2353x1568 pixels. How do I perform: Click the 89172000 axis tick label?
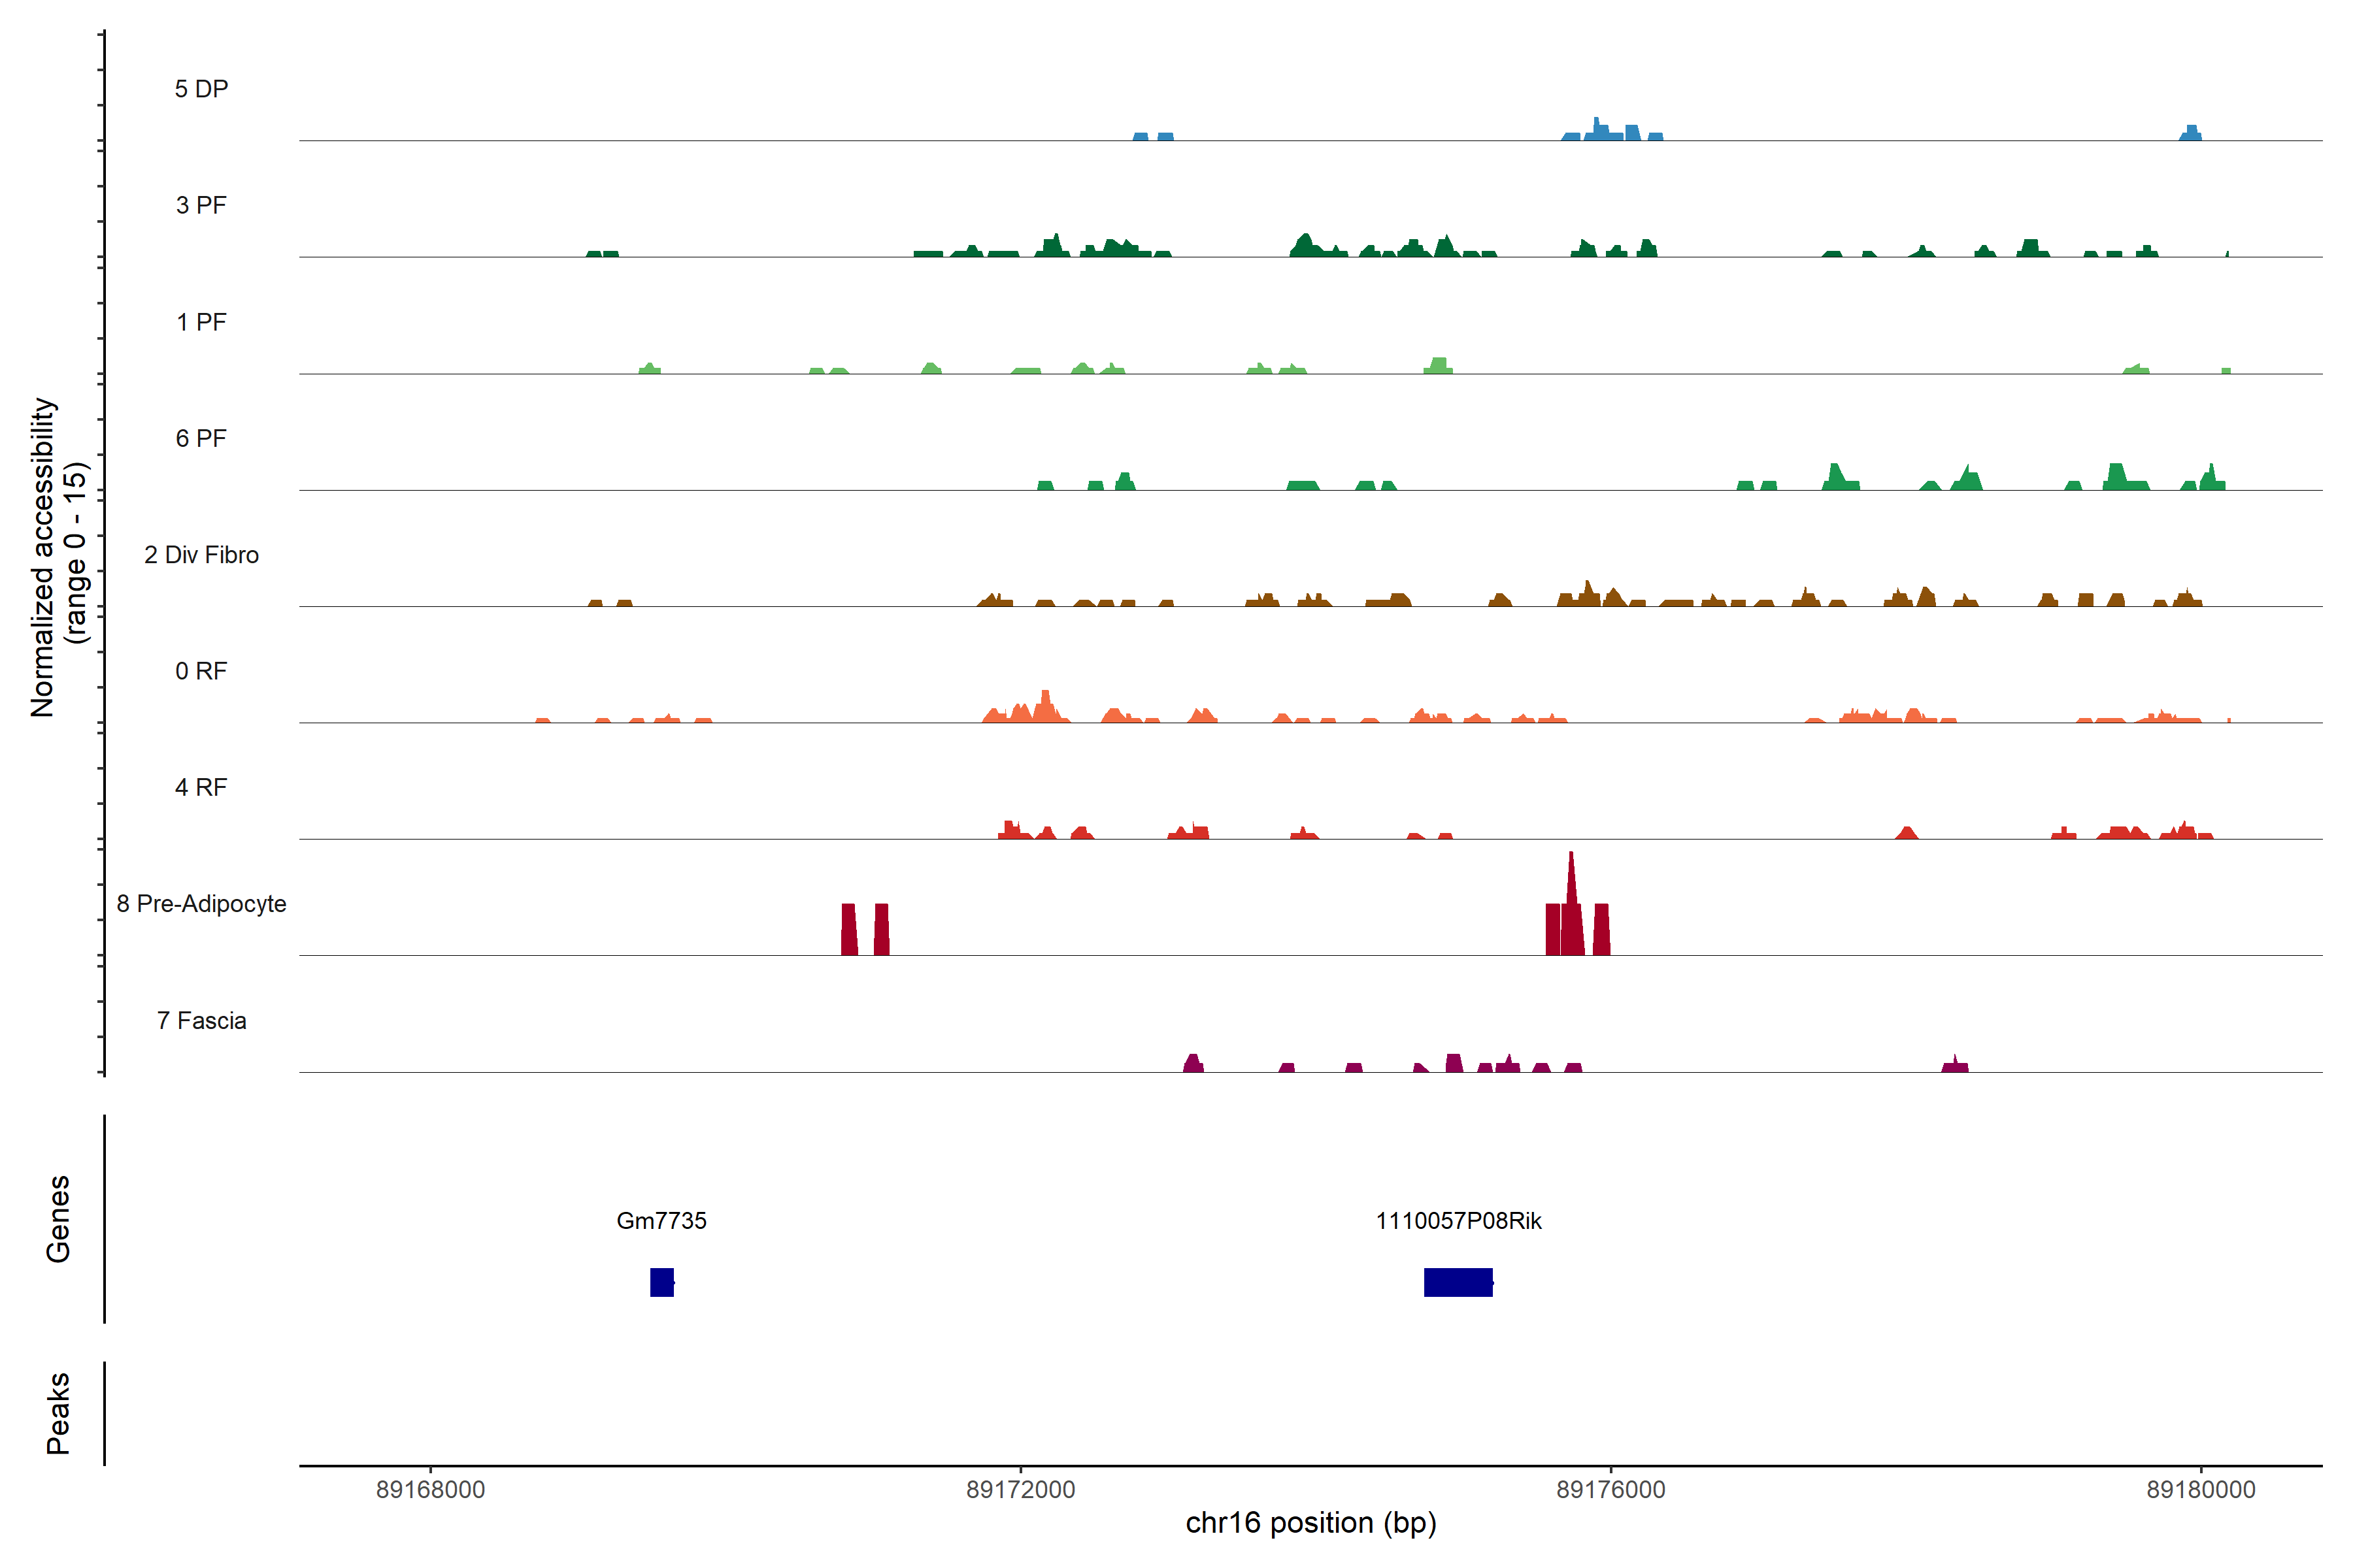tap(1020, 1489)
